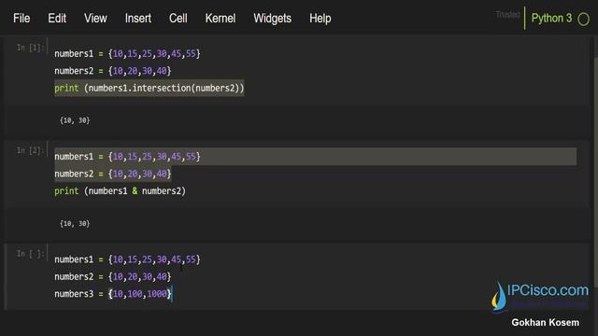This screenshot has width=598, height=336.
Task: Click numbers2 line in the third cell
Action: 113,277
